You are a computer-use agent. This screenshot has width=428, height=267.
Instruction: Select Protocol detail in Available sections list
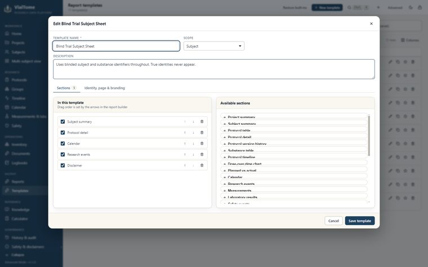(294, 136)
